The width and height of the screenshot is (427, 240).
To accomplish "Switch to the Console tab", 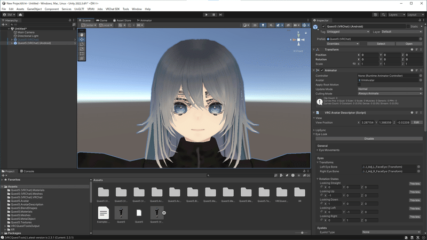I will click(x=27, y=171).
